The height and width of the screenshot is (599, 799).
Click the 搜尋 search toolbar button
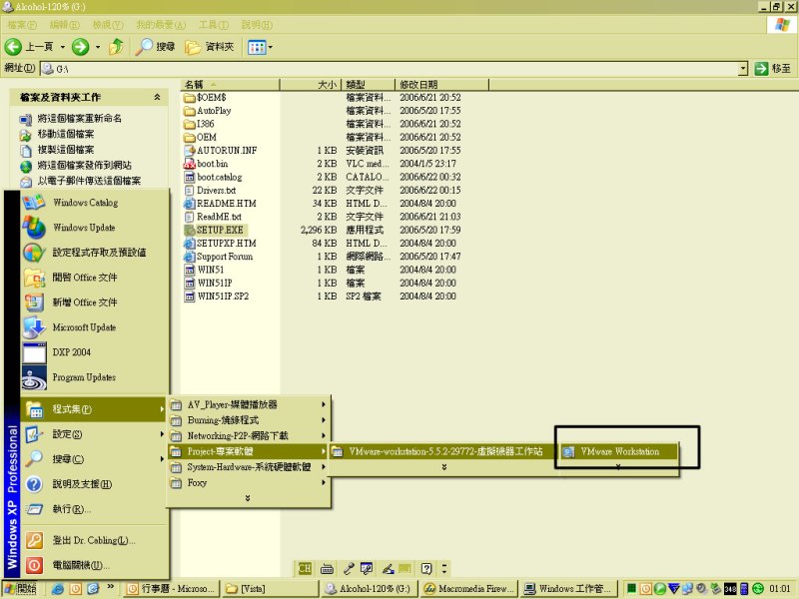(x=156, y=47)
